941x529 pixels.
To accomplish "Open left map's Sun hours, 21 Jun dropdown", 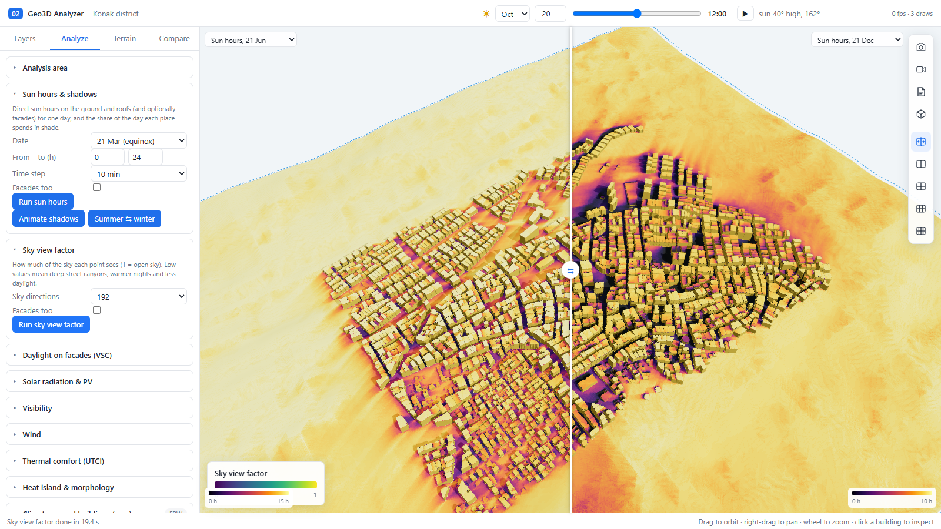I will pos(251,40).
